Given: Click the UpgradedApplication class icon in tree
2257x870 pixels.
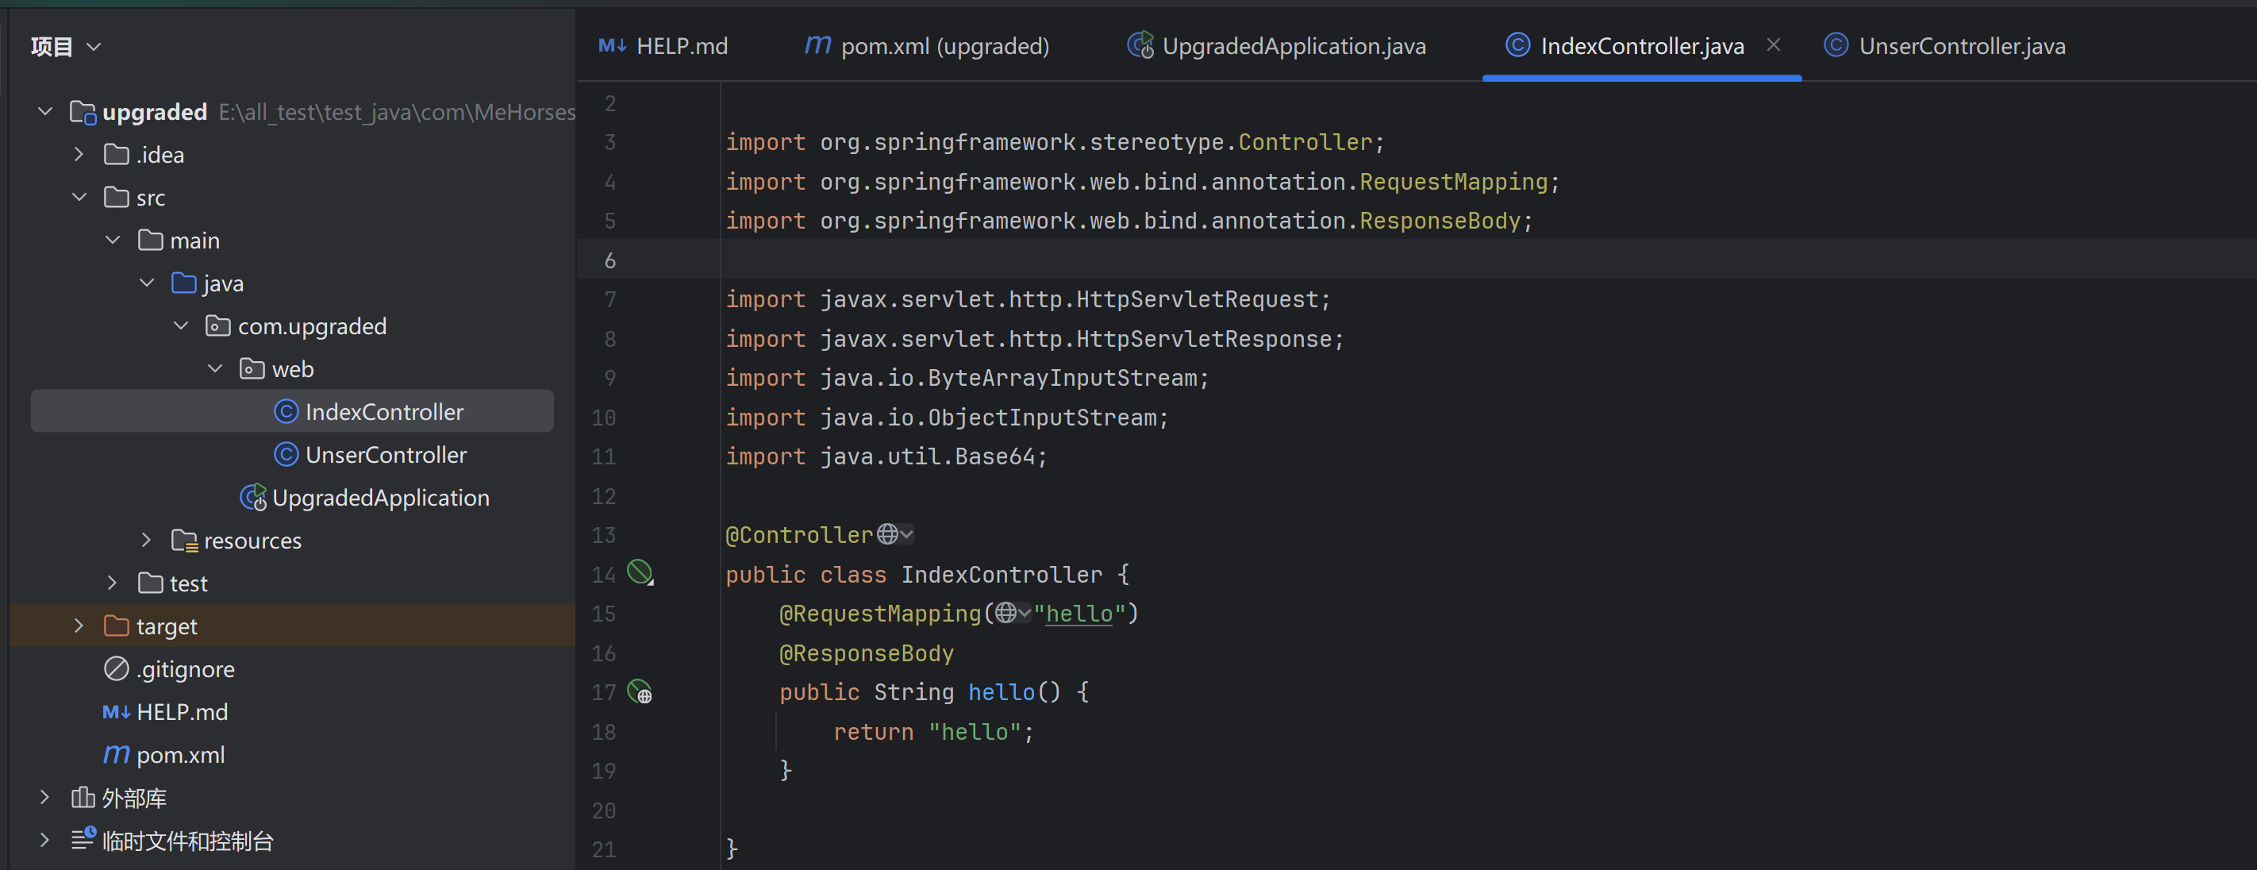Looking at the screenshot, I should click(x=253, y=498).
